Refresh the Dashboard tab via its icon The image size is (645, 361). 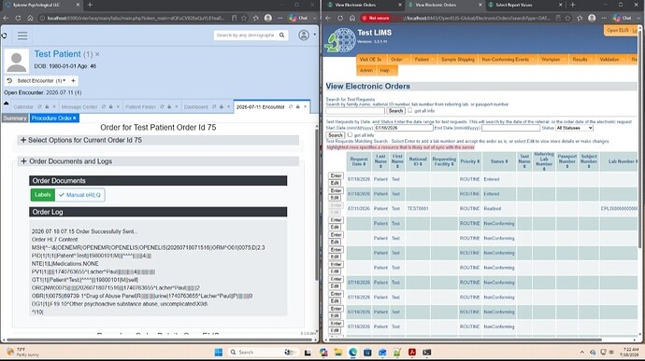tap(214, 106)
